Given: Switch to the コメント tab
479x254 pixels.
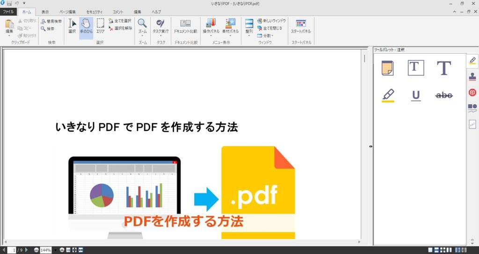Looking at the screenshot, I should click(x=118, y=12).
